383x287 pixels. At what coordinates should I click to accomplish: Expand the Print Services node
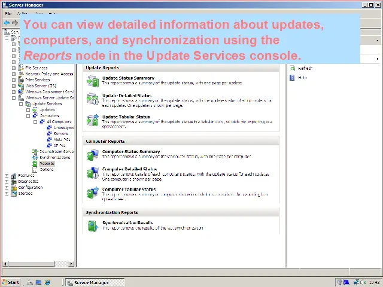[14, 80]
